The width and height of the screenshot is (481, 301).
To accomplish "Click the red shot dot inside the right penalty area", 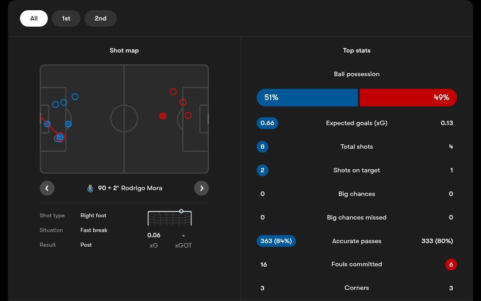I will pos(188,116).
